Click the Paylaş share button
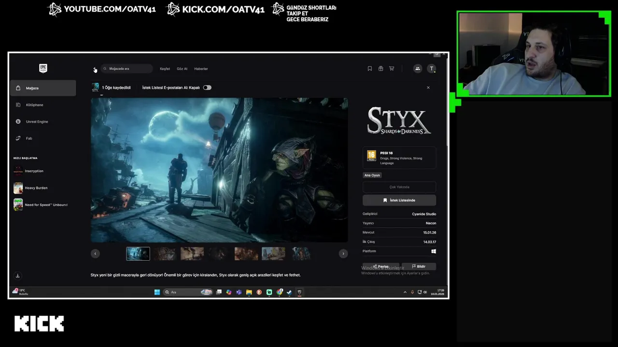Screen dimensions: 618x347 380,267
